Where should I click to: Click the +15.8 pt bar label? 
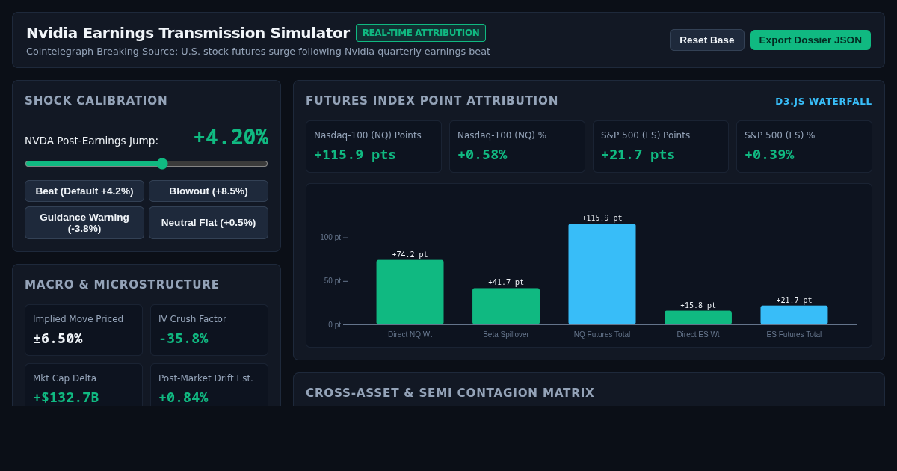[x=698, y=306]
